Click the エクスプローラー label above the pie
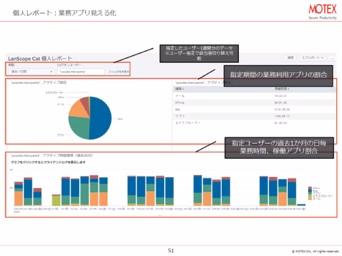The image size is (342, 256). click(55, 92)
